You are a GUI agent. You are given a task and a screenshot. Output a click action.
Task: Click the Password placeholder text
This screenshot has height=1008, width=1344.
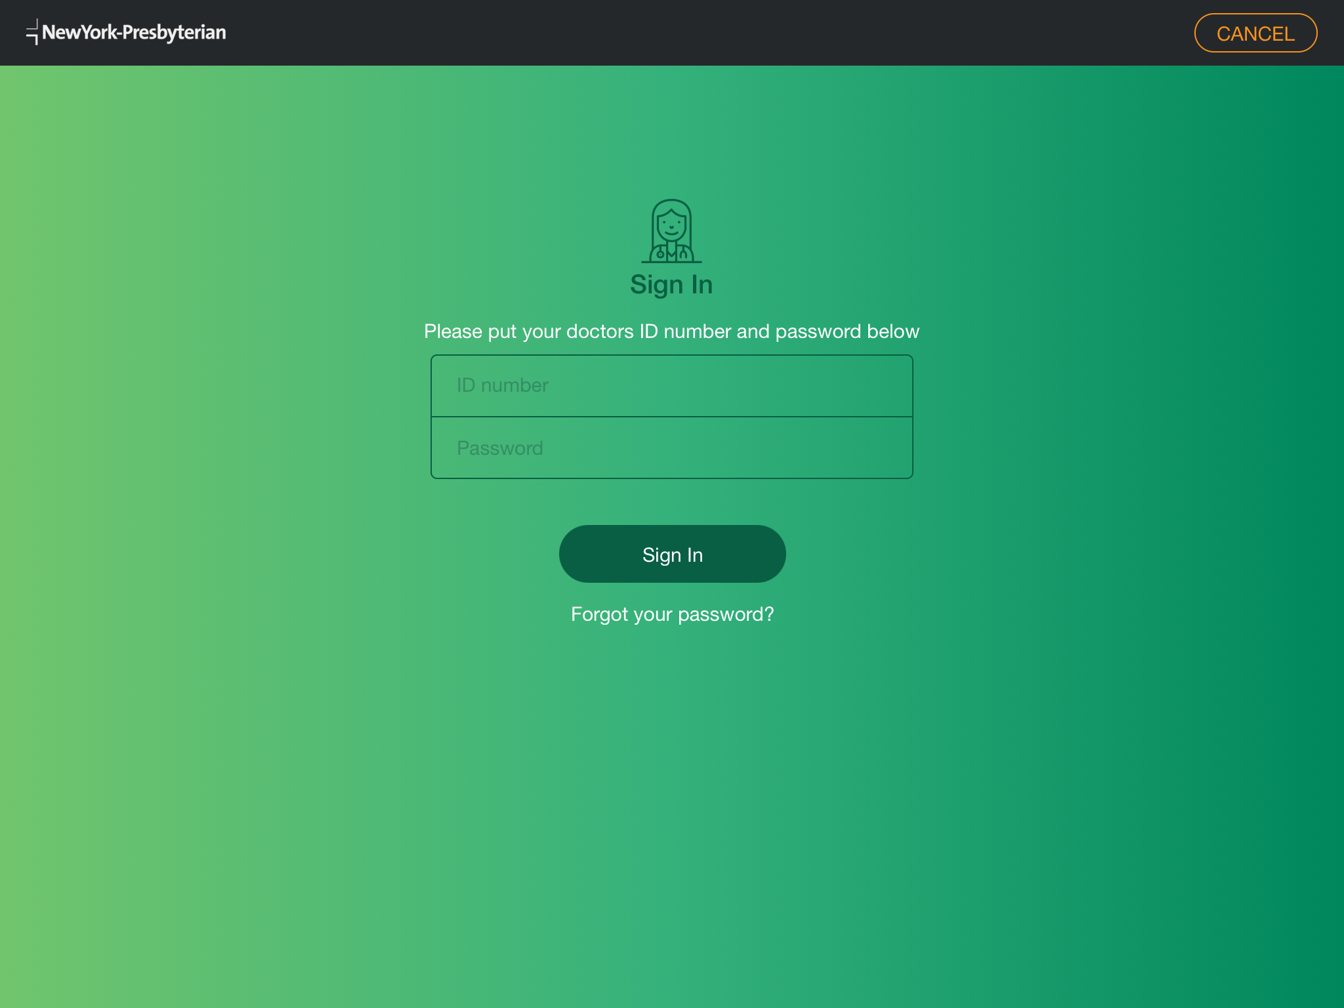click(500, 448)
